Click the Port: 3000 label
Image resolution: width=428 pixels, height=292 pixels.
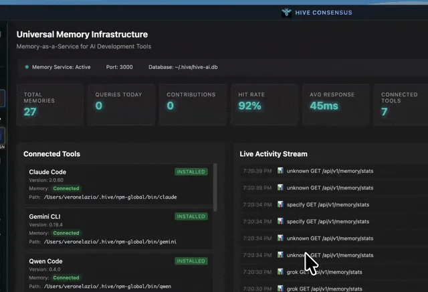click(119, 67)
